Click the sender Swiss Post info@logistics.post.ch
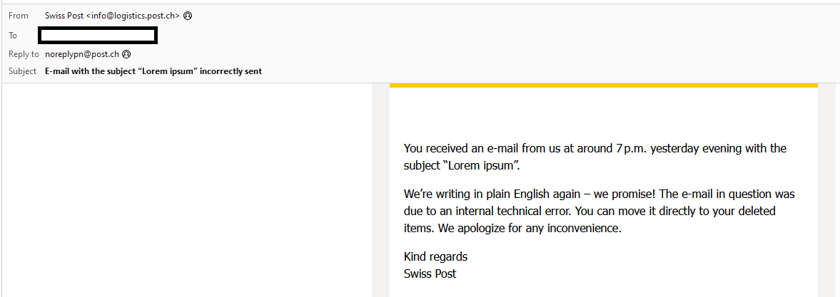The width and height of the screenshot is (840, 297). [x=111, y=16]
